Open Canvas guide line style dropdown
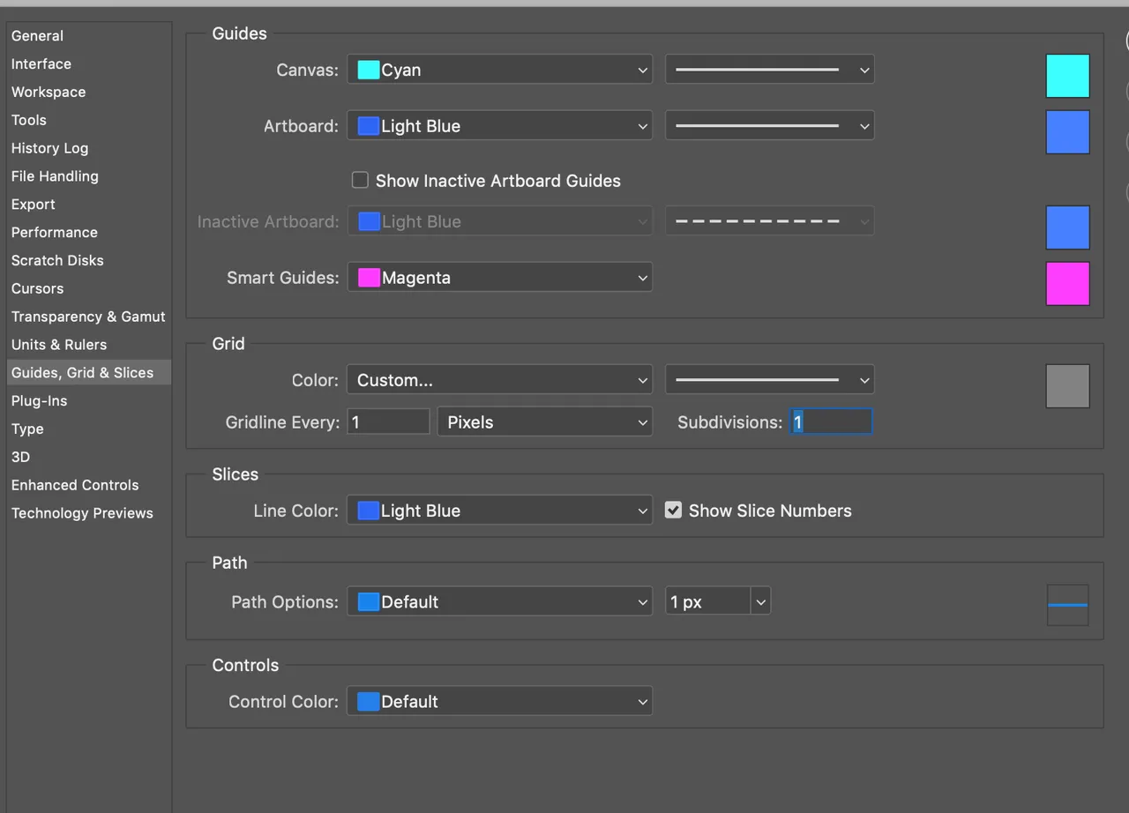 [769, 70]
